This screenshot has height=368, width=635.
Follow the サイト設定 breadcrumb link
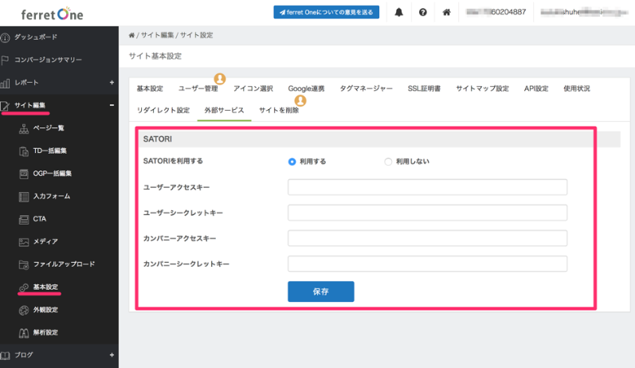(x=197, y=35)
